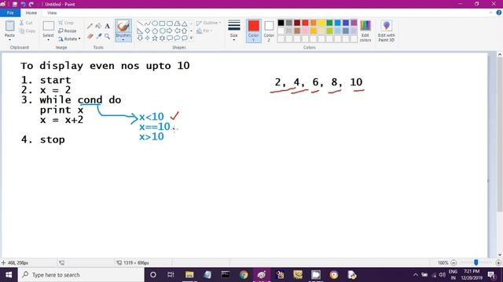Pick the purple color swatch
The image size is (503, 282).
click(354, 23)
